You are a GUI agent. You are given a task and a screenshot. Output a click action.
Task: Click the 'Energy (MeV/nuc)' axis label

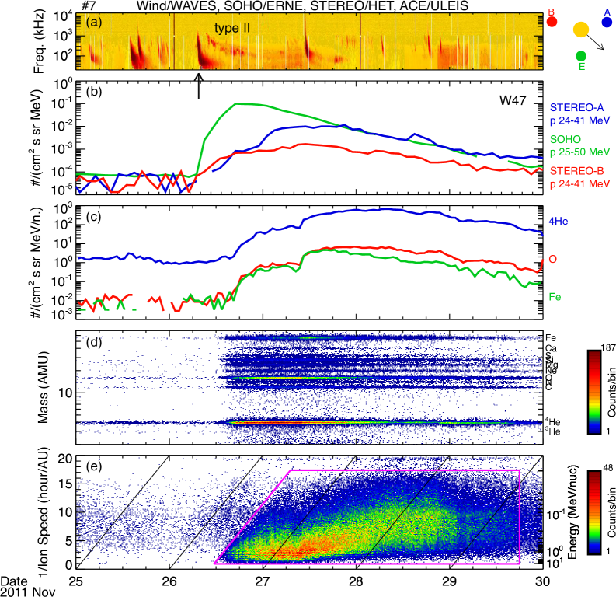[x=572, y=512]
